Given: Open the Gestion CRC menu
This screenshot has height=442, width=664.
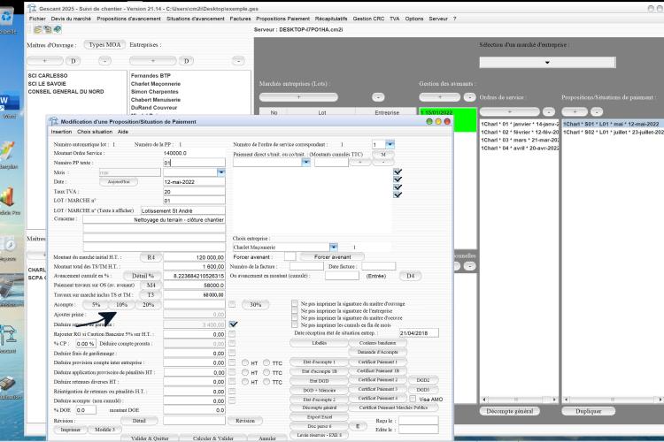Looking at the screenshot, I should click(x=368, y=19).
